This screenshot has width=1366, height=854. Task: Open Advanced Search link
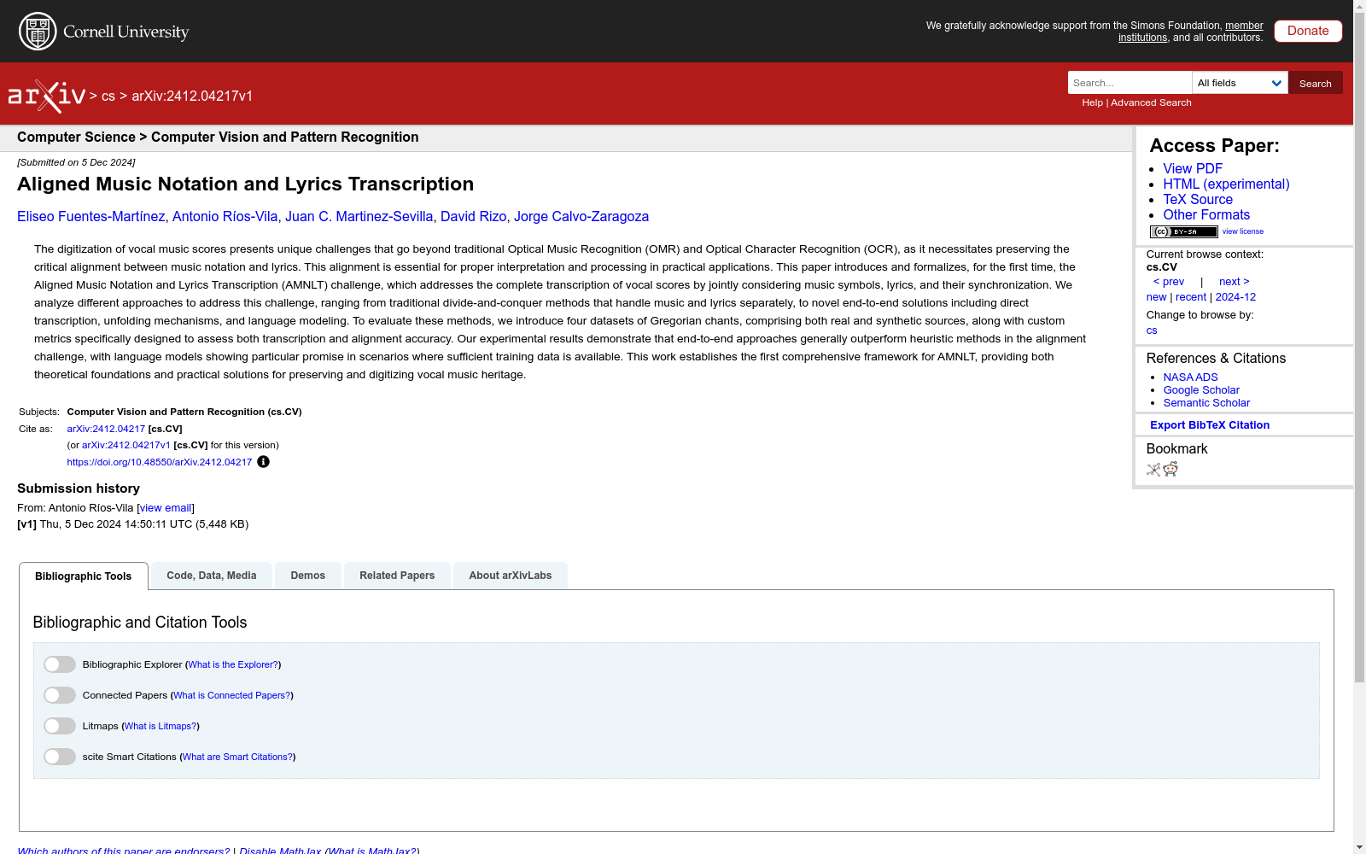click(1151, 102)
